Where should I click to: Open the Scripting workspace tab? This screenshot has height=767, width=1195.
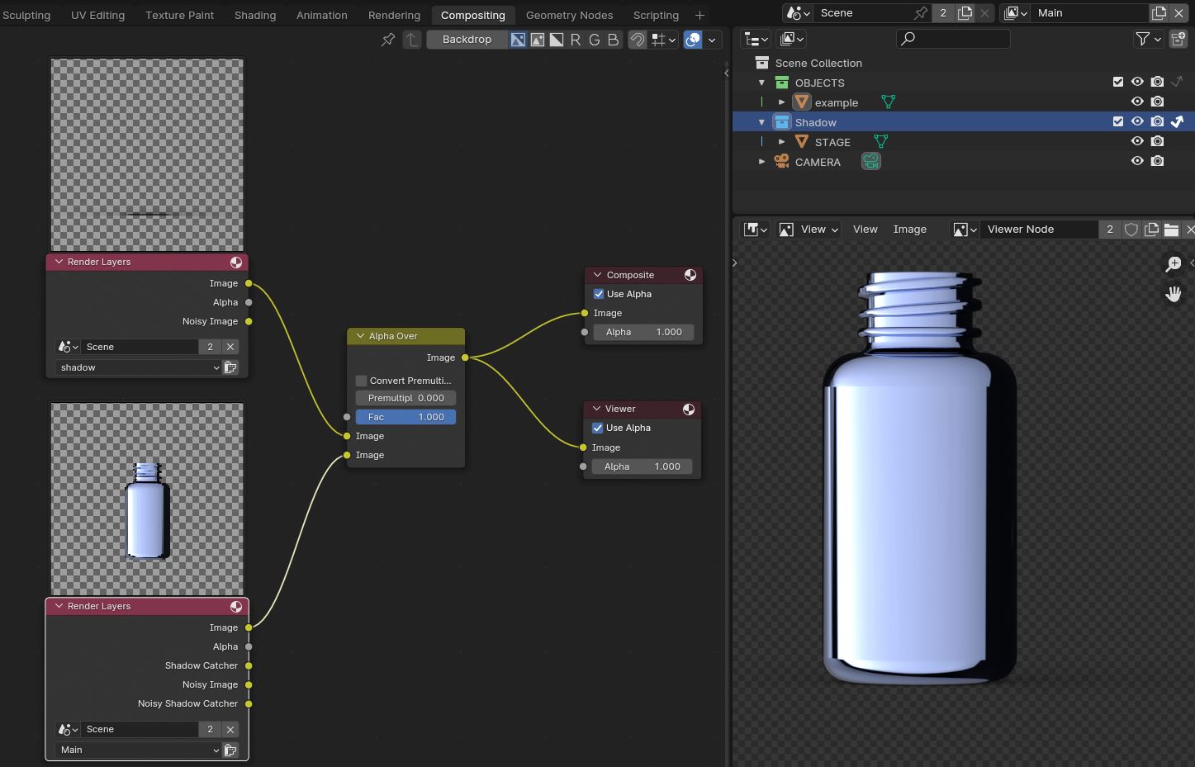click(x=656, y=15)
